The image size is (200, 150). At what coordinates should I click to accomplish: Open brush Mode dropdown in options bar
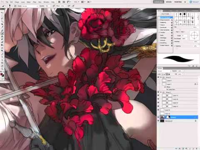[30, 6]
